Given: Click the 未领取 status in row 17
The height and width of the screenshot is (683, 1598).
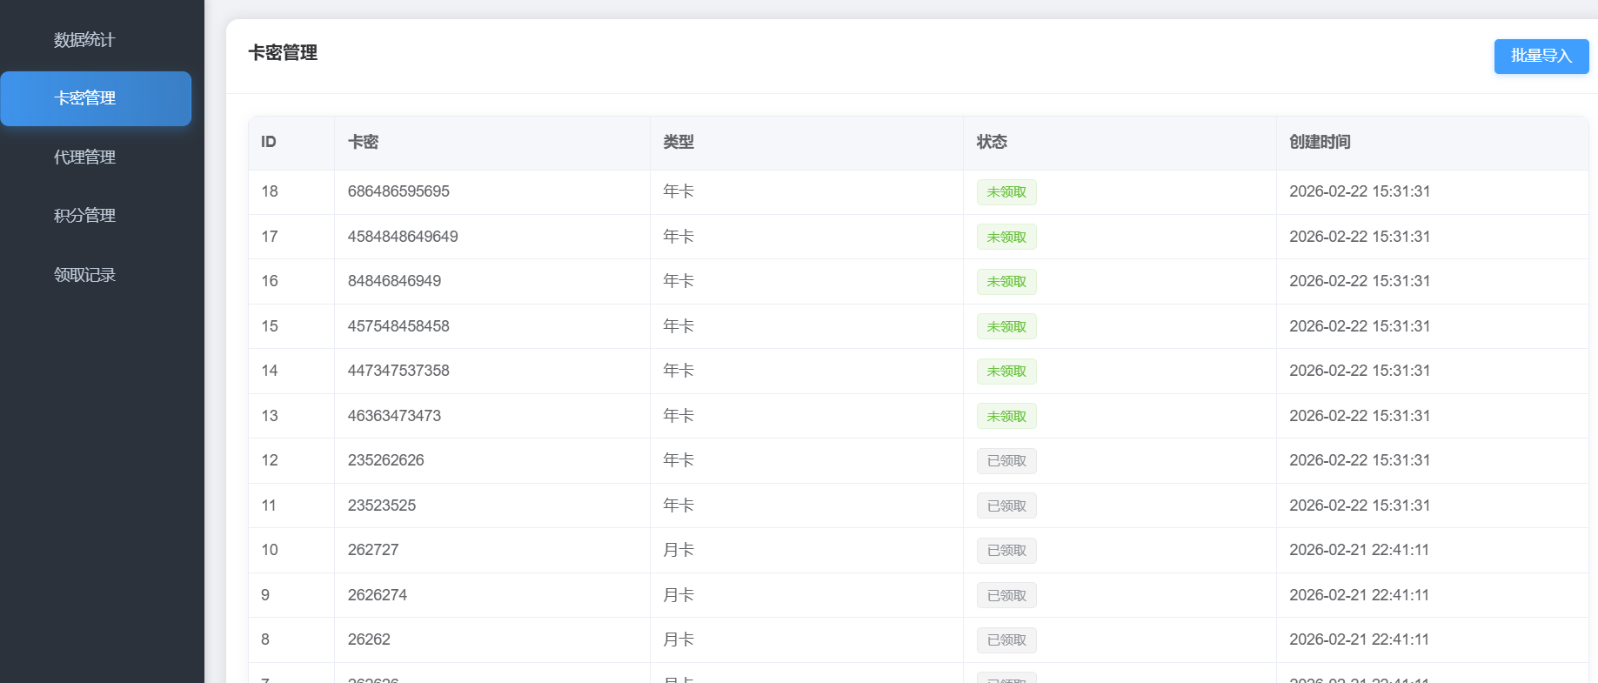Looking at the screenshot, I should click(x=1006, y=238).
